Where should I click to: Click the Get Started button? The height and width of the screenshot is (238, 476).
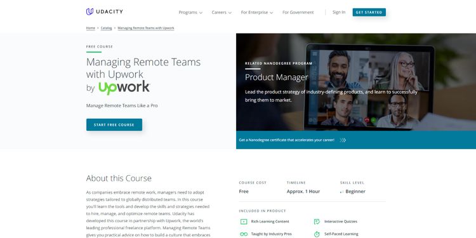click(369, 12)
